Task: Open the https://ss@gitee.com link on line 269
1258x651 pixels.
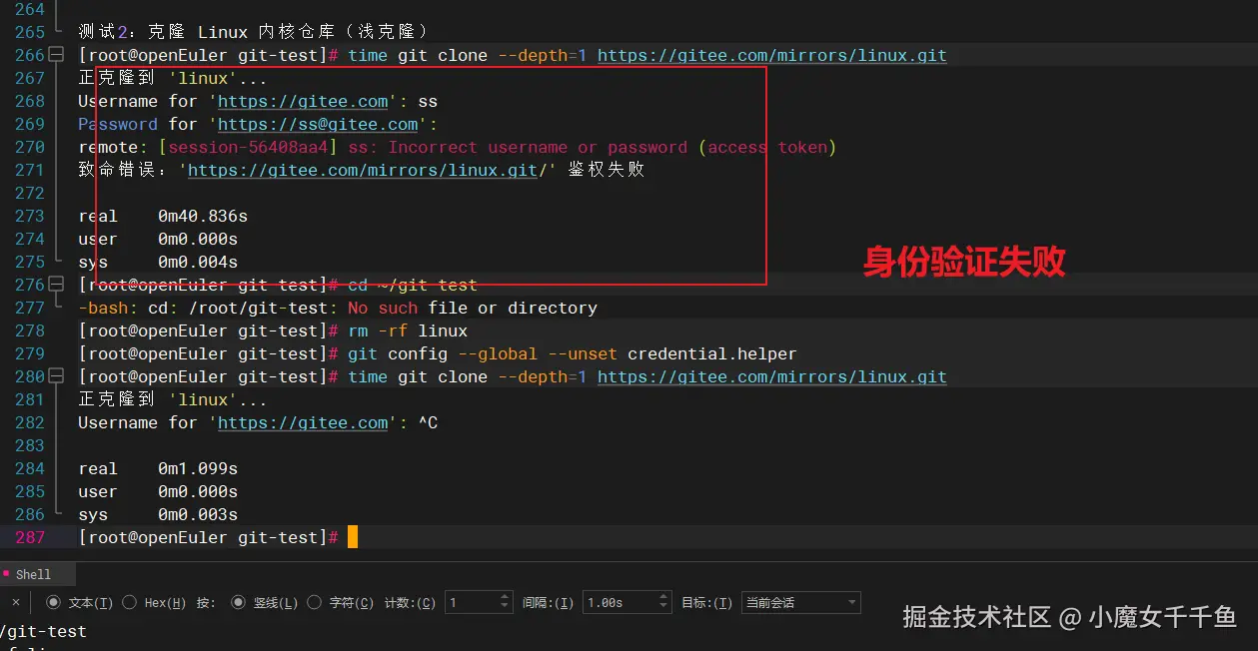Action: tap(318, 125)
